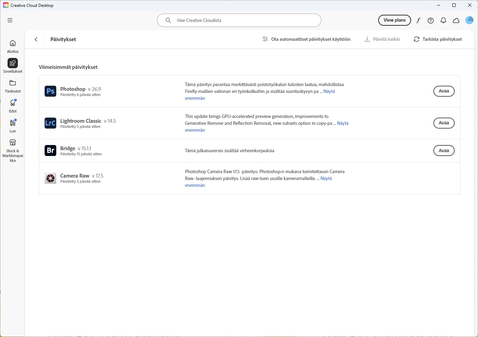Screen dimensions: 478x337
Task: Click Bridge description Tämä julkaisuversio text
Action: [x=230, y=151]
